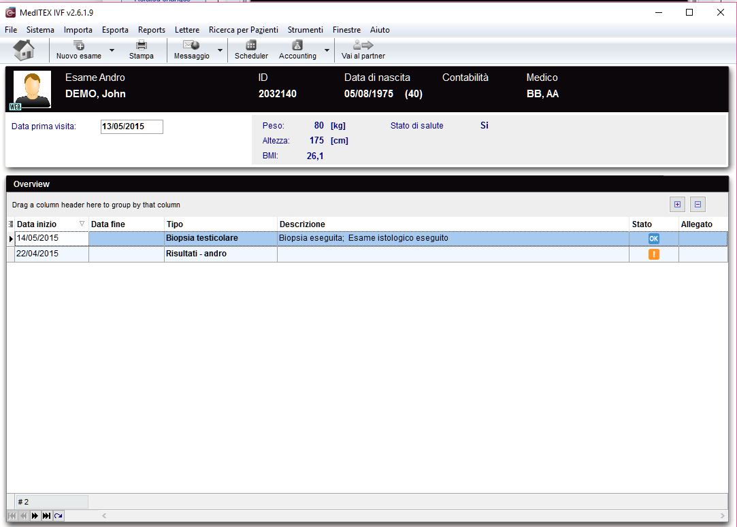Click the Stato di salute value Si
This screenshot has height=527, width=737.
pos(484,125)
